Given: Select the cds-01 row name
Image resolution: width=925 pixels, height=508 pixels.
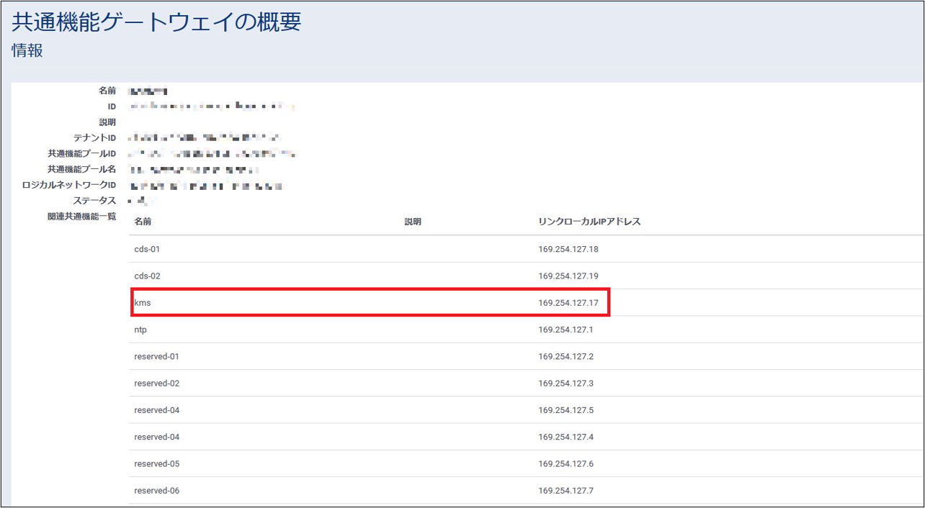Looking at the screenshot, I should [147, 249].
